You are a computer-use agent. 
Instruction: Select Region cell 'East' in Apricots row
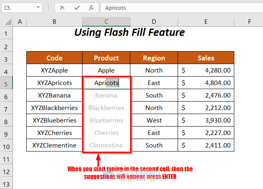pyautogui.click(x=154, y=83)
